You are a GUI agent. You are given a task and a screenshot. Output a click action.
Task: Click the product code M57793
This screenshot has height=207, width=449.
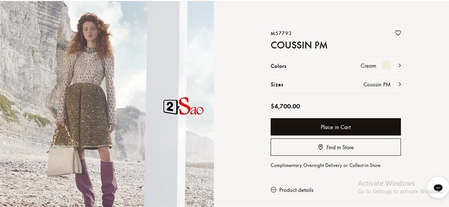click(281, 33)
